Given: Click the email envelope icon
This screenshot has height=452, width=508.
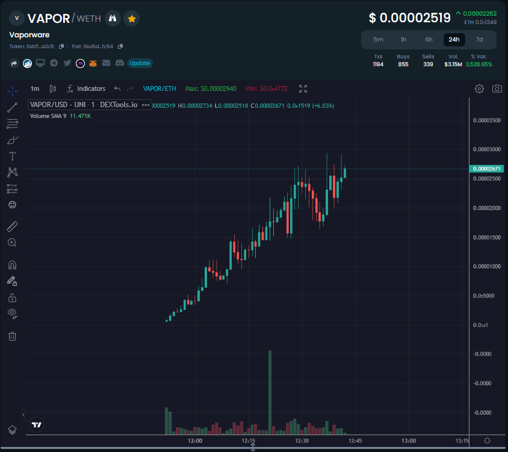Looking at the screenshot, I should tap(107, 63).
